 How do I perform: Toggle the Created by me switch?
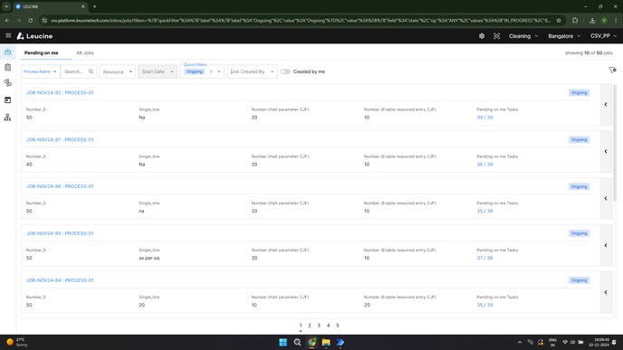[x=285, y=71]
